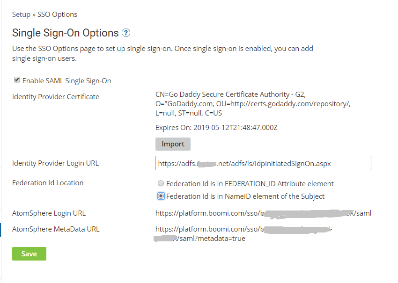398x283 pixels.
Task: Open the Setup breadcrumb link
Action: [21, 15]
